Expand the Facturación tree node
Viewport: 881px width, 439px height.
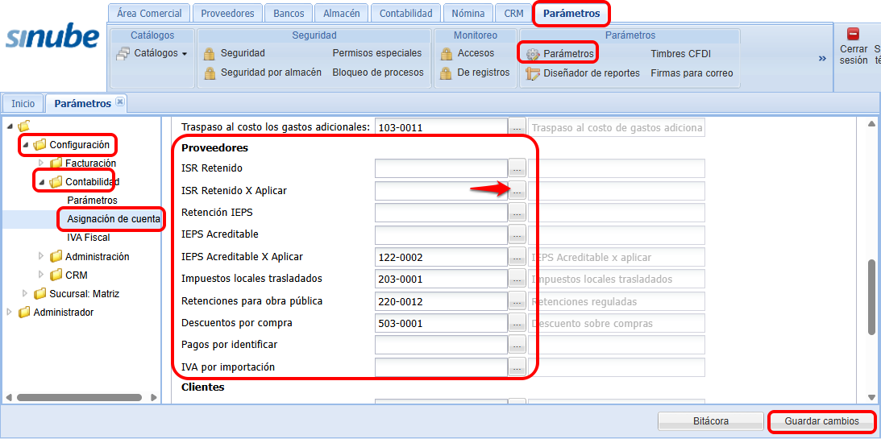pyautogui.click(x=41, y=164)
